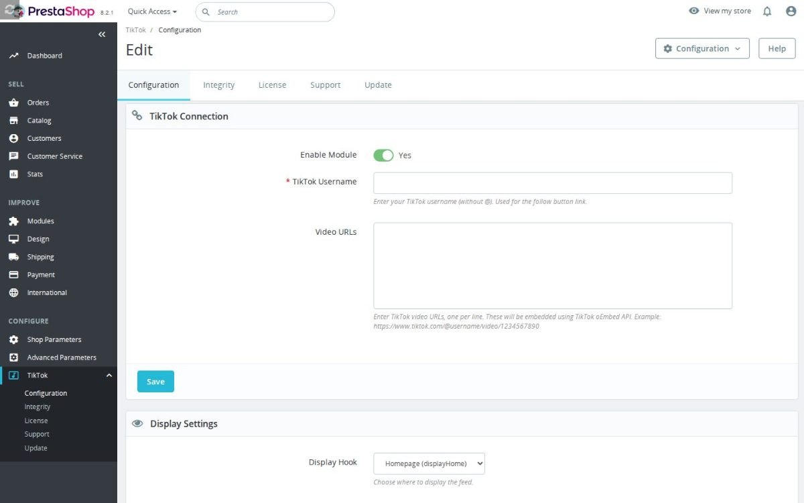This screenshot has height=503, width=804.
Task: Click the View my store link
Action: coord(727,11)
